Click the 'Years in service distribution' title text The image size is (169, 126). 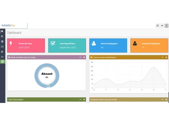click(104, 57)
